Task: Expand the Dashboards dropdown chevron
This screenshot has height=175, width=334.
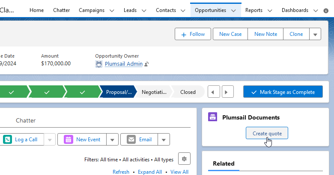Action: (x=316, y=11)
